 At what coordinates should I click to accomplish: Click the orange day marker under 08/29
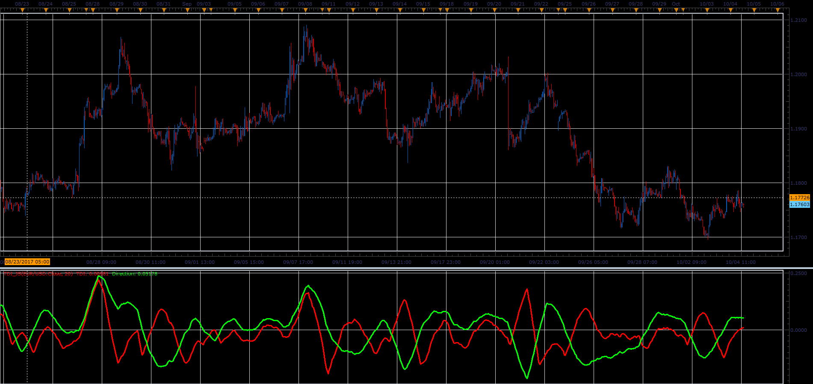pos(117,11)
